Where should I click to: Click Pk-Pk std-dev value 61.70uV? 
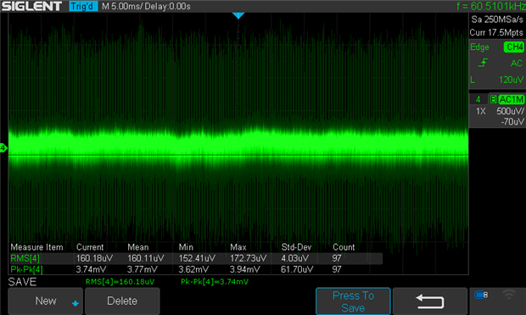click(x=297, y=269)
